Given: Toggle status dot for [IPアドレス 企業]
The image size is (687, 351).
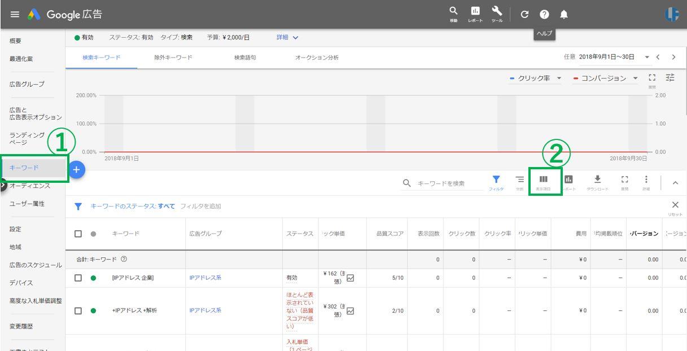Looking at the screenshot, I should 94,278.
